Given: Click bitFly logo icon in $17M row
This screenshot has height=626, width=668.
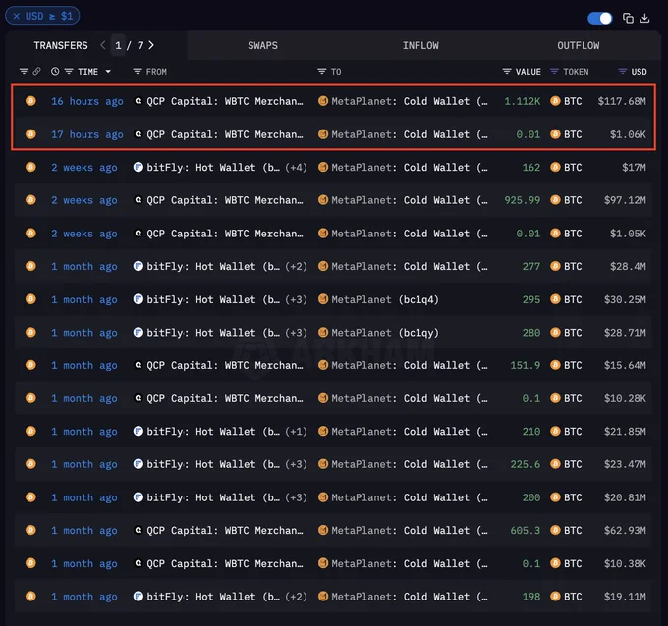Looking at the screenshot, I should pyautogui.click(x=139, y=167).
